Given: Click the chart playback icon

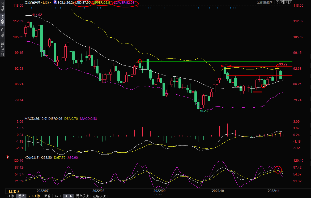Looking at the screenshot, I should (x=286, y=2).
